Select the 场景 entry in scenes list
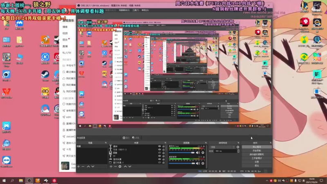 coord(92,146)
